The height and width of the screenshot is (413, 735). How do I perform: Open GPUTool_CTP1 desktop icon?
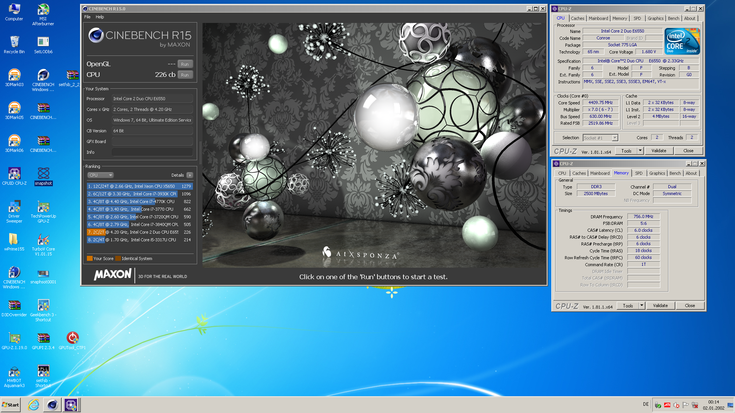[72, 341]
